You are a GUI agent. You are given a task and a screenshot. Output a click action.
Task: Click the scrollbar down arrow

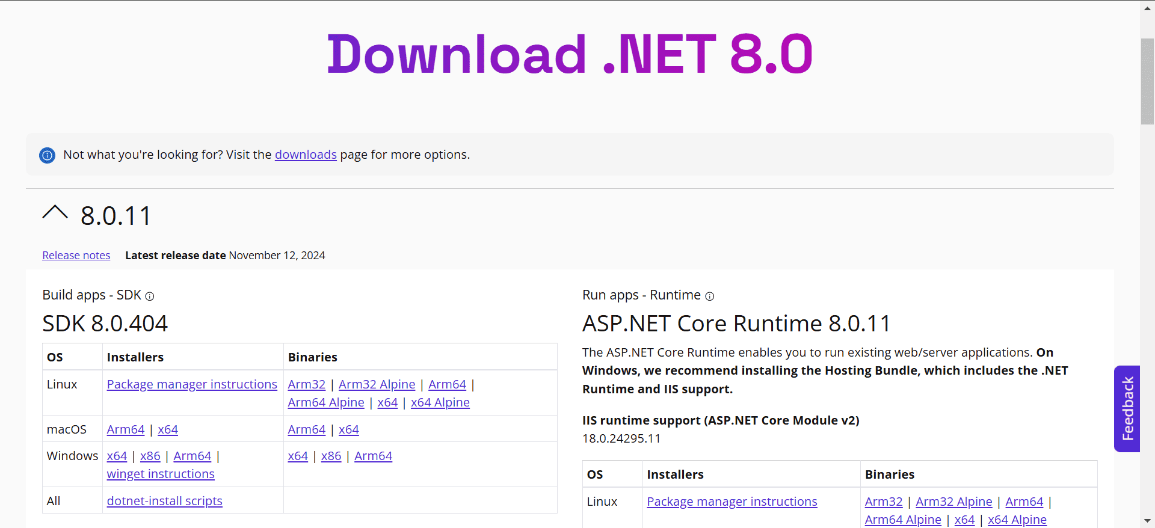(1147, 521)
